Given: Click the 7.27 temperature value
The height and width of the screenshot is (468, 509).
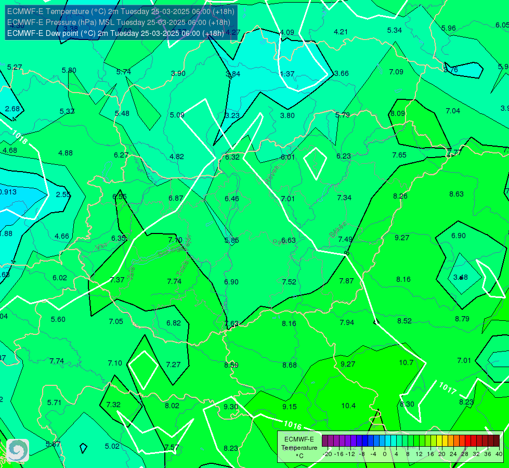Looking at the screenshot, I should pos(173,365).
